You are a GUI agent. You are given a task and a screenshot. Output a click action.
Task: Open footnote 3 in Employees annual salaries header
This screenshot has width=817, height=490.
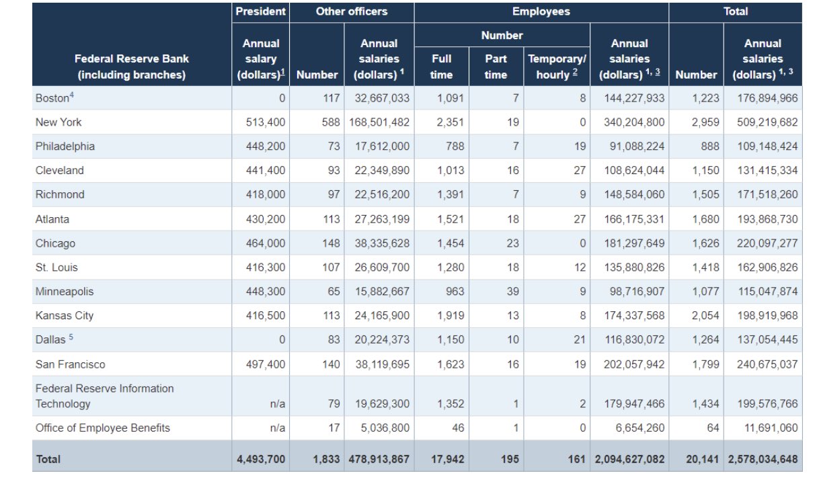658,72
